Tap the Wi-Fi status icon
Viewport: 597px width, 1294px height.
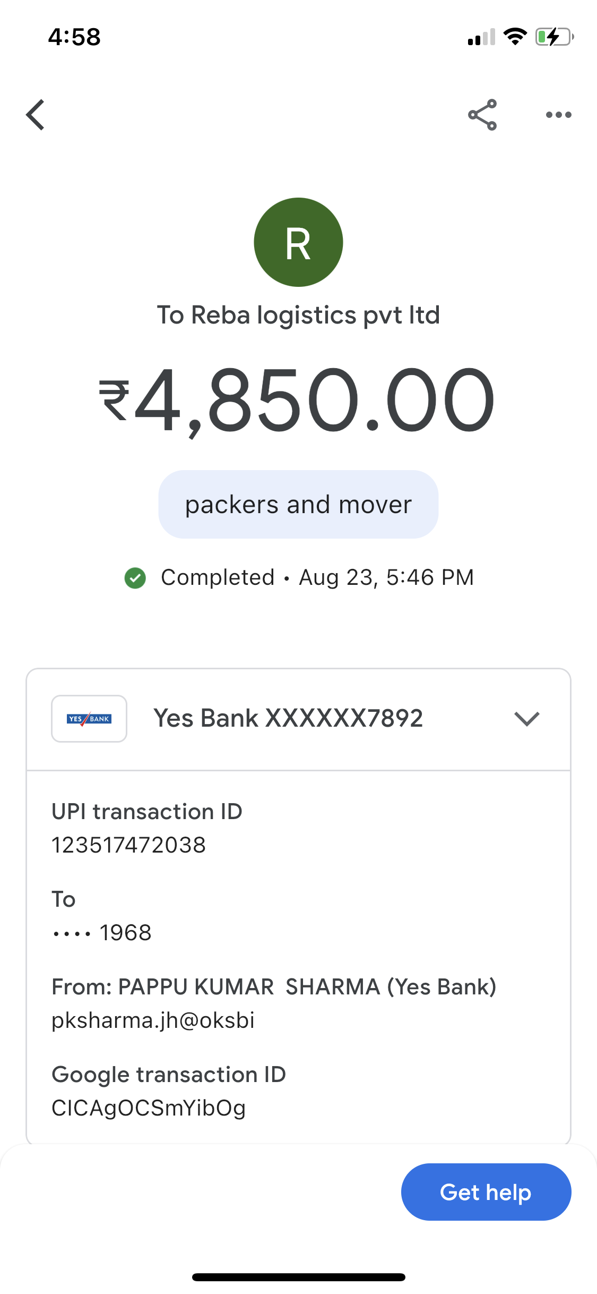[515, 37]
